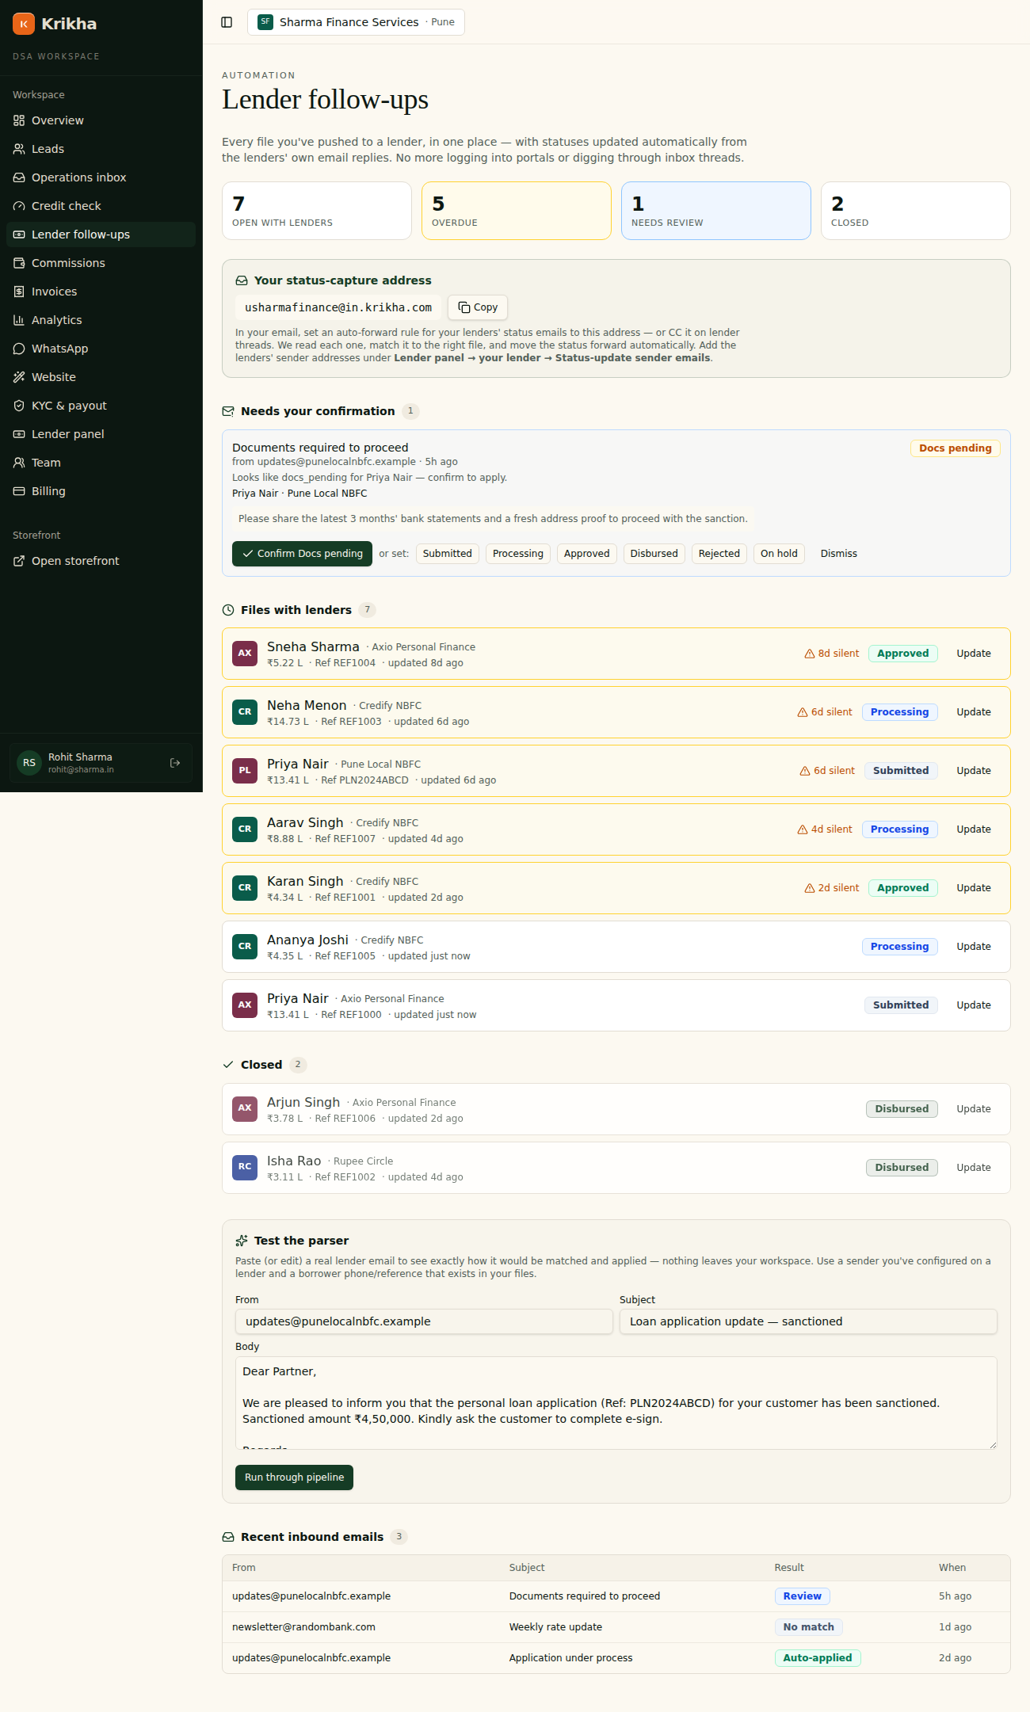Update Priya Nair's Axio Personal Finance file

pos(974,1005)
